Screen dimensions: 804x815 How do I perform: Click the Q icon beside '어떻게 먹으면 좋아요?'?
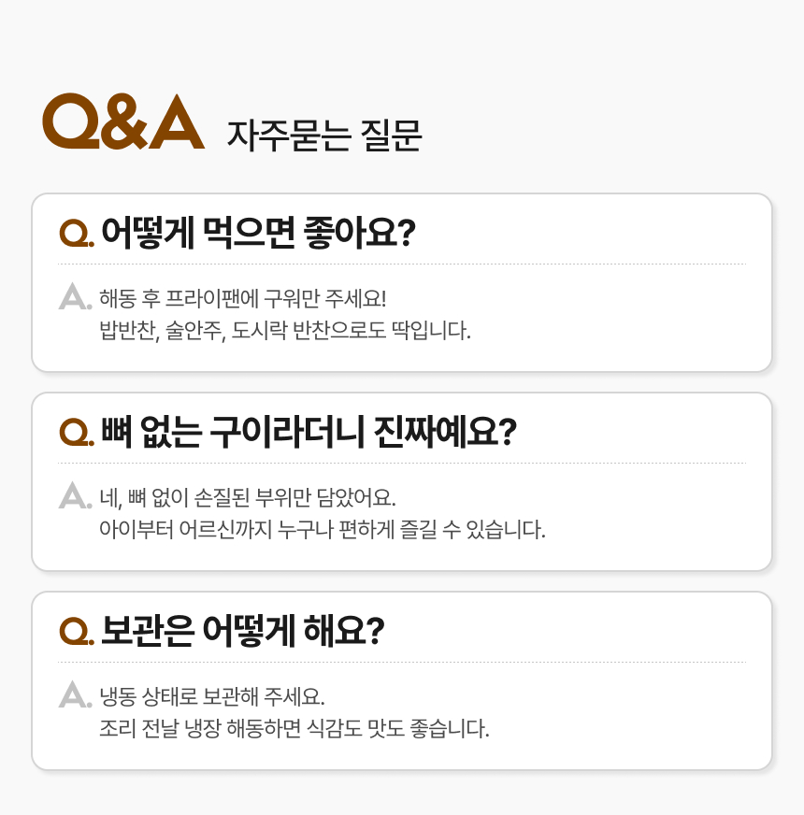(x=76, y=233)
